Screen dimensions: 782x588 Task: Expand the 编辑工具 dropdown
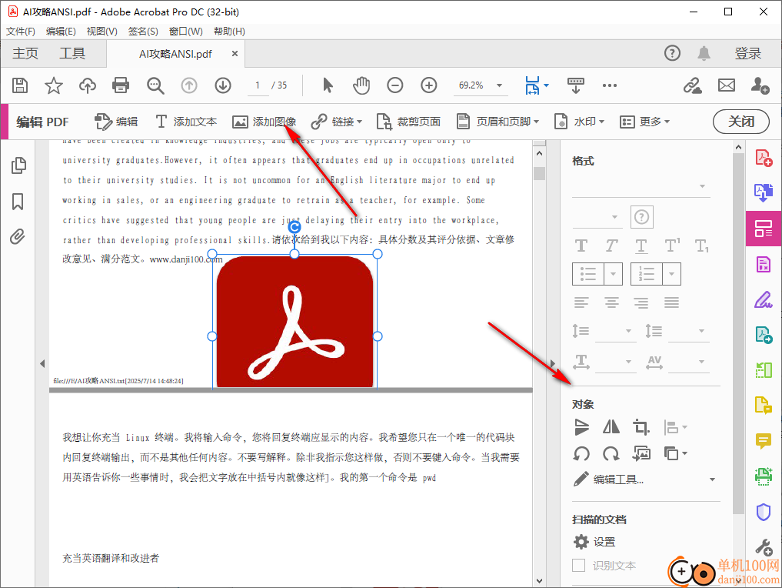(x=712, y=479)
